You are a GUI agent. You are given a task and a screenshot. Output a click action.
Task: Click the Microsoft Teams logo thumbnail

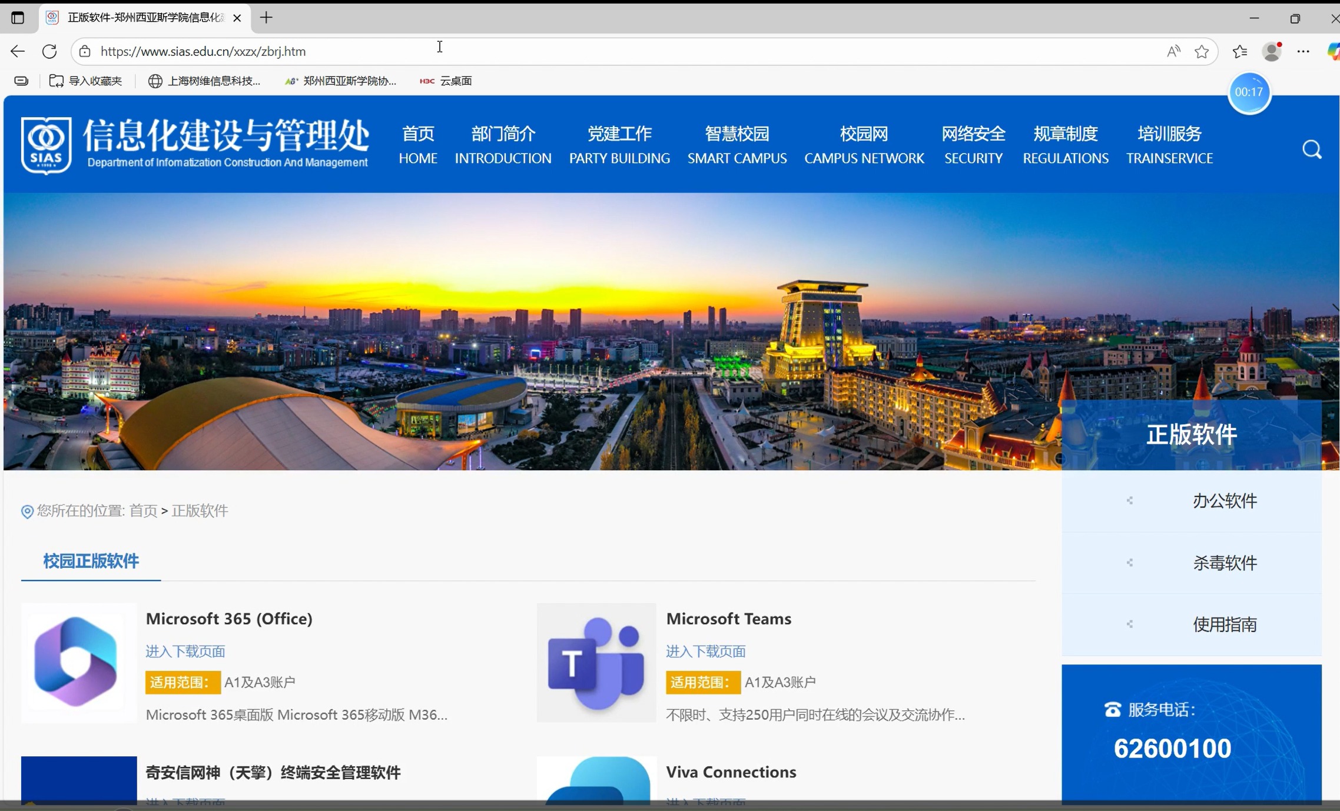tap(596, 663)
